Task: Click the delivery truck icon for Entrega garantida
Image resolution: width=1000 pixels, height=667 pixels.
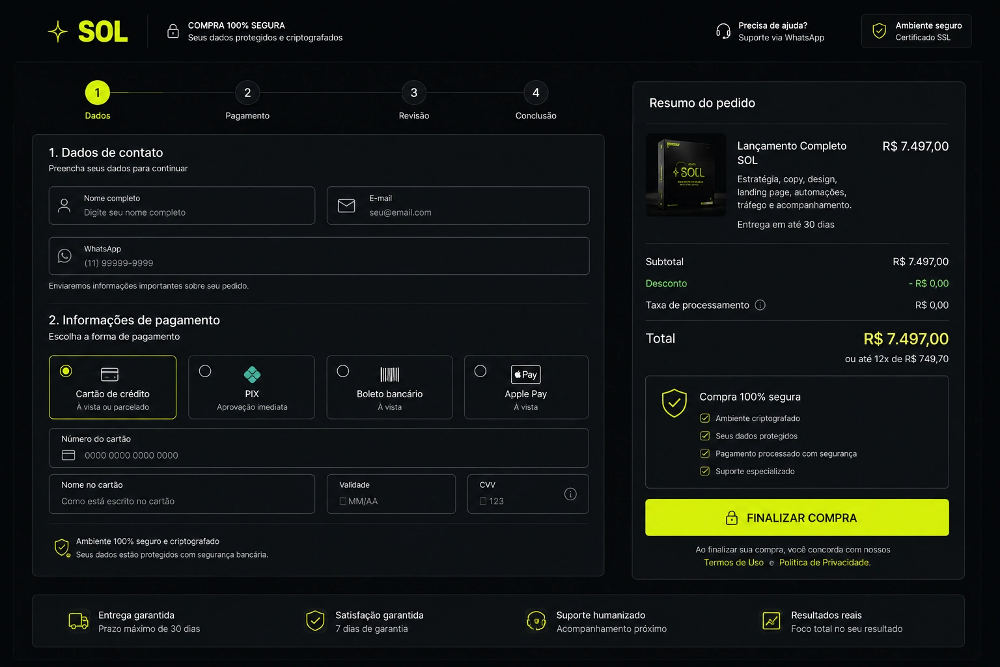Action: (x=79, y=621)
